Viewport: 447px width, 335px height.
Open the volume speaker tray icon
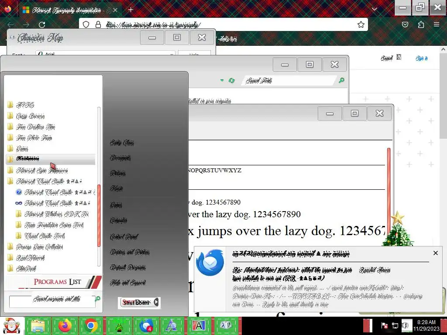406,326
